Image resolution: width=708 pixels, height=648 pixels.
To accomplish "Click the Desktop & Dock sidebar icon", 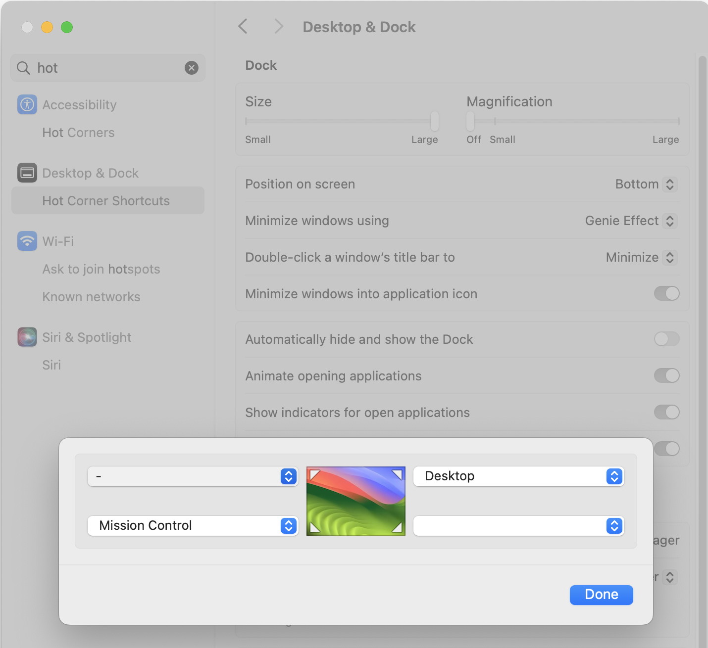I will [27, 173].
